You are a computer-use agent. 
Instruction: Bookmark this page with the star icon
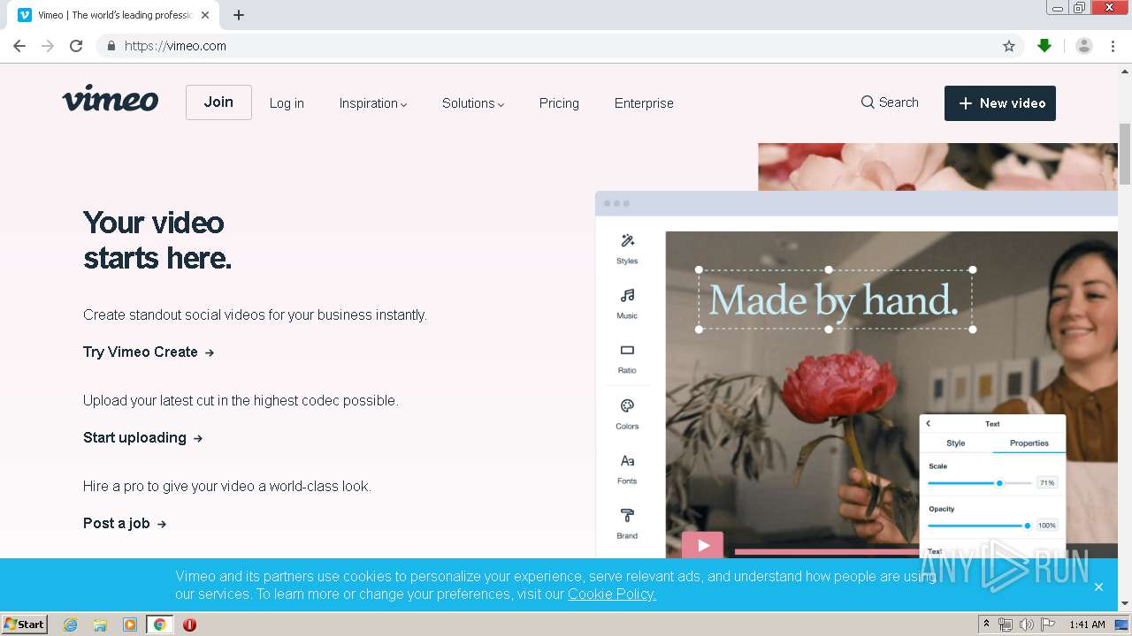click(1009, 46)
